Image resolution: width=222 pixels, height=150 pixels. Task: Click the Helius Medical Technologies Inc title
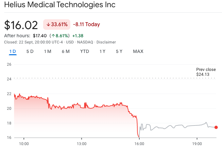coord(60,6)
